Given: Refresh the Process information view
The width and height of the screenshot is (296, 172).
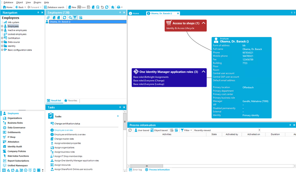Looking at the screenshot, I should (x=130, y=130).
